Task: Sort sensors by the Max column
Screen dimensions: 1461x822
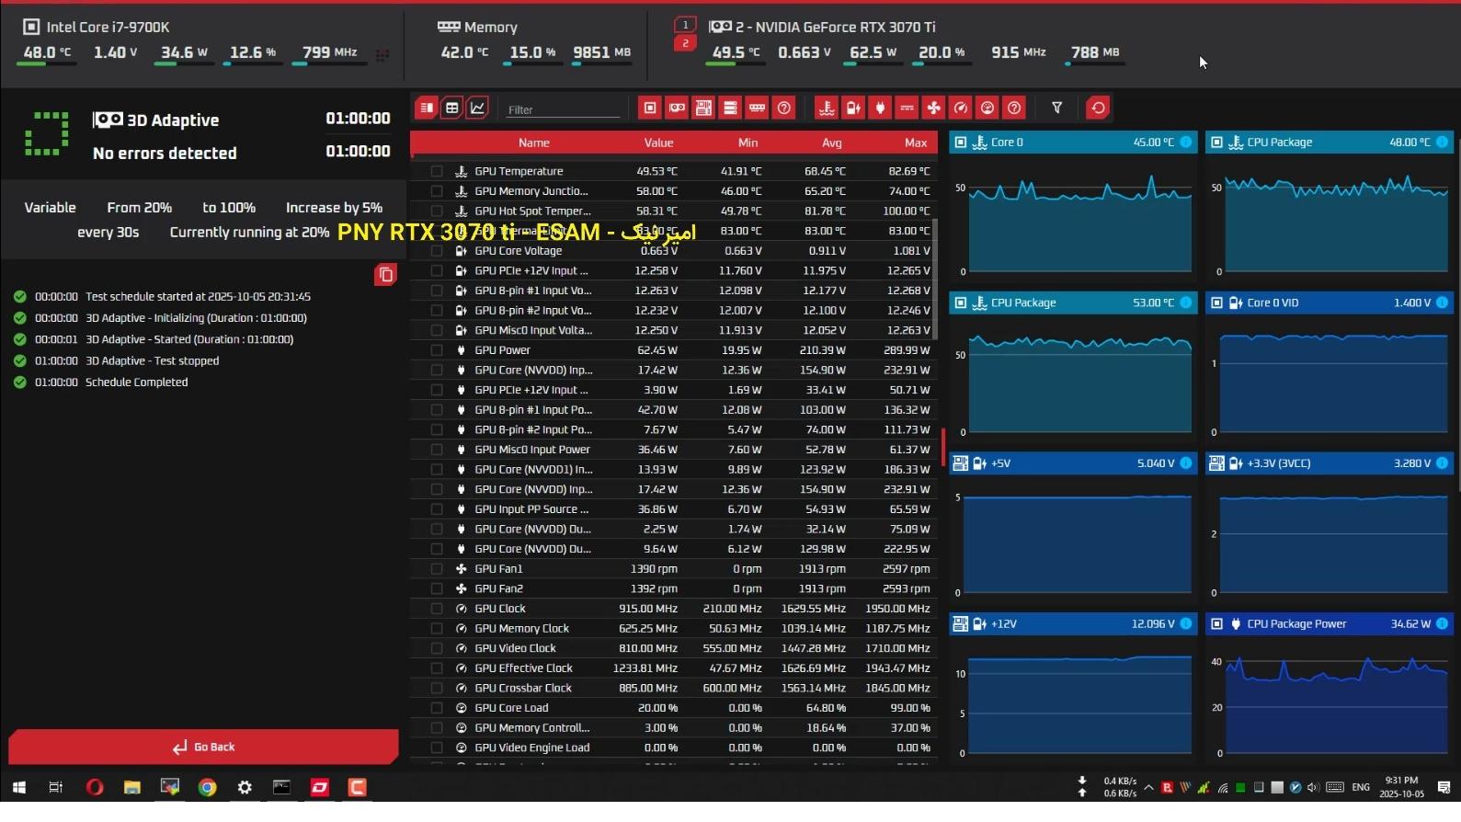Action: pyautogui.click(x=915, y=143)
